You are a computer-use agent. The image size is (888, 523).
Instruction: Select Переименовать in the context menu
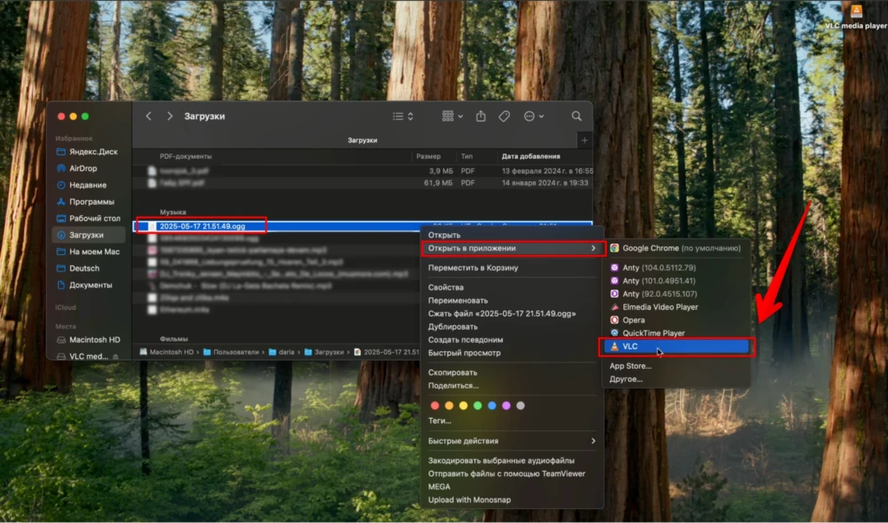coord(458,300)
